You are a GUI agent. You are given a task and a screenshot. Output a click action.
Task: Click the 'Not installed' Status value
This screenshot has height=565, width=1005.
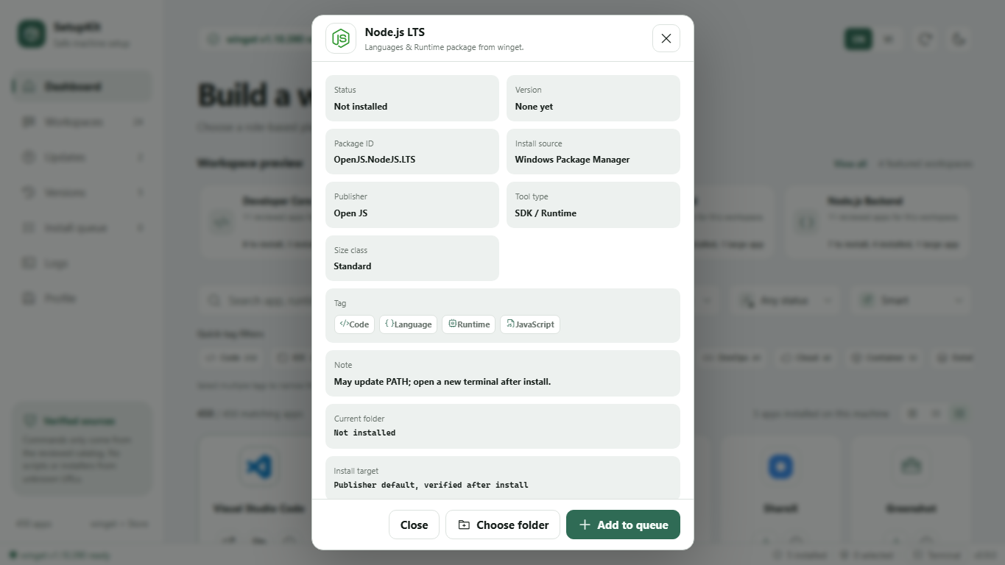361,107
